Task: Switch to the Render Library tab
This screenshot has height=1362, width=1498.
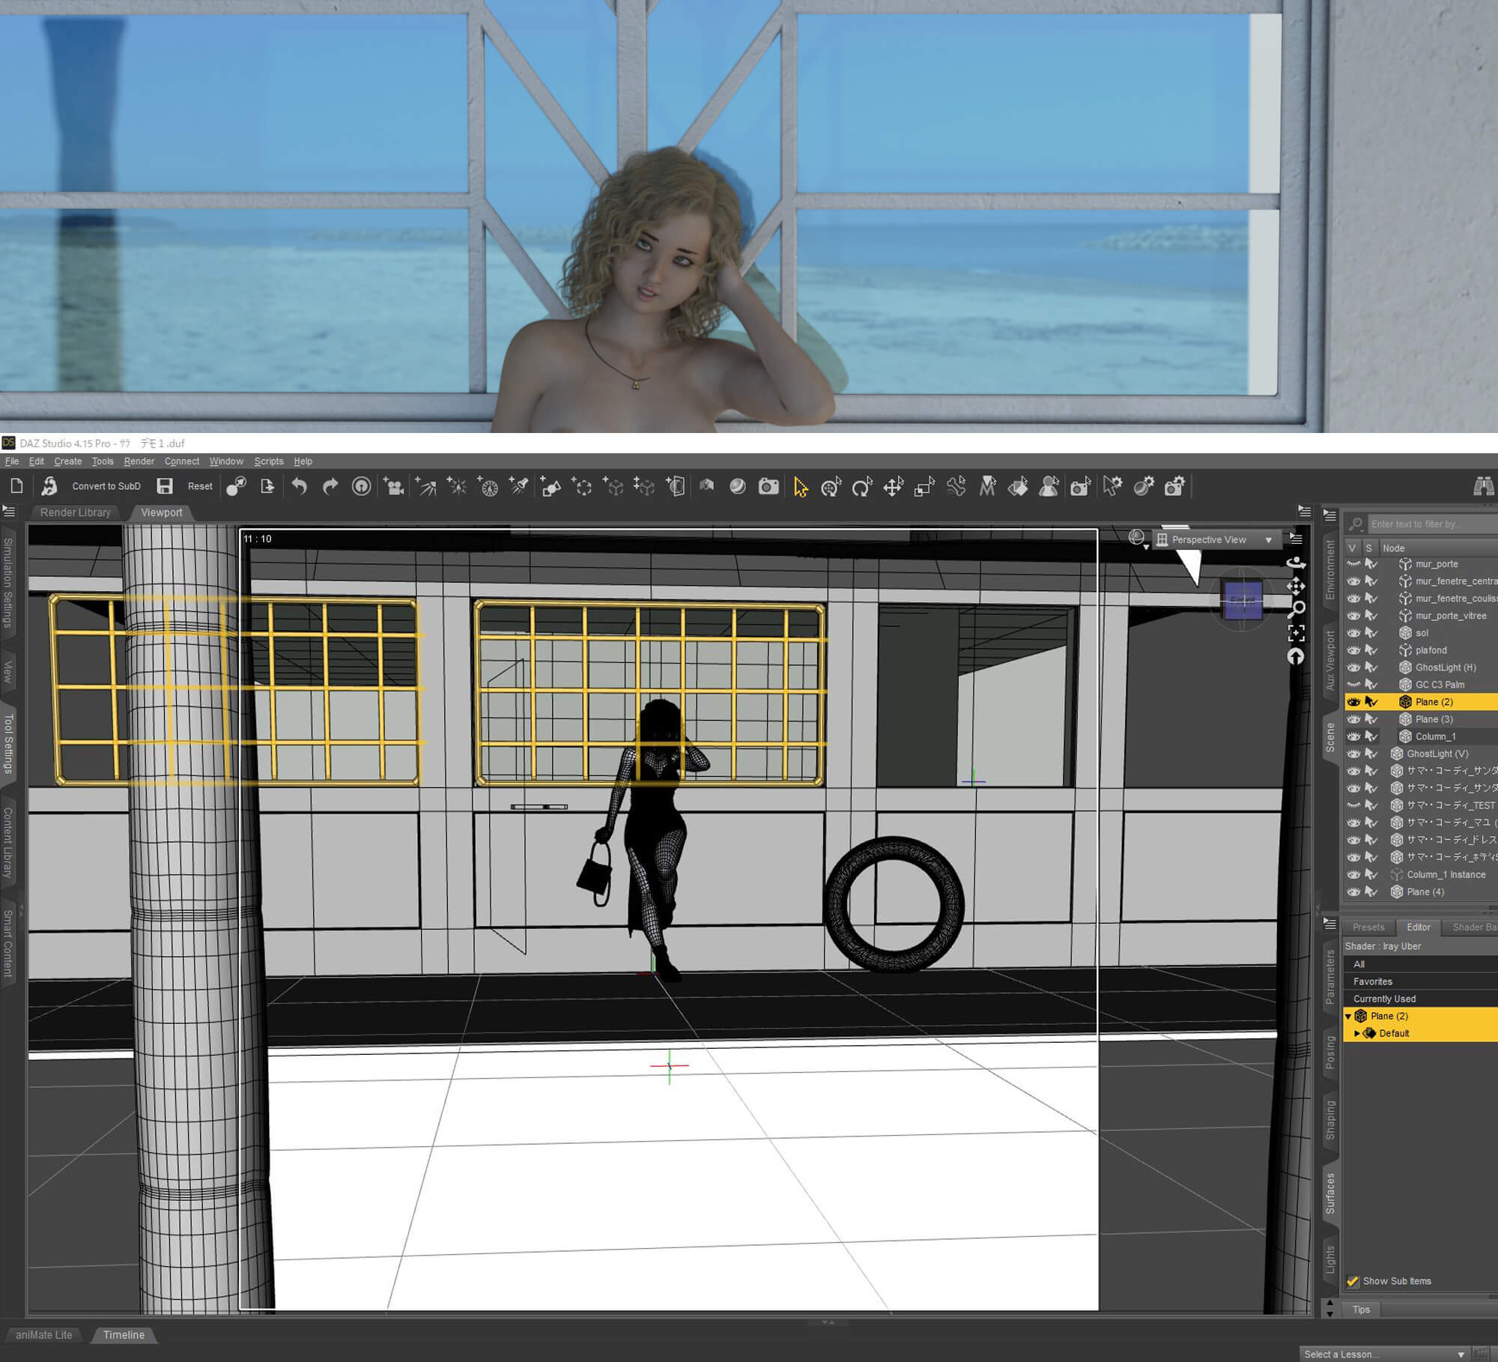Action: [75, 512]
